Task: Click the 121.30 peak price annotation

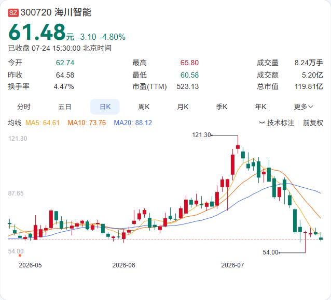Action: [x=201, y=135]
